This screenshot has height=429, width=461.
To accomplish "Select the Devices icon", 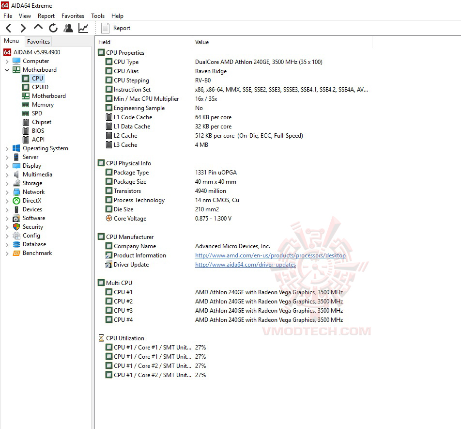I will [16, 209].
